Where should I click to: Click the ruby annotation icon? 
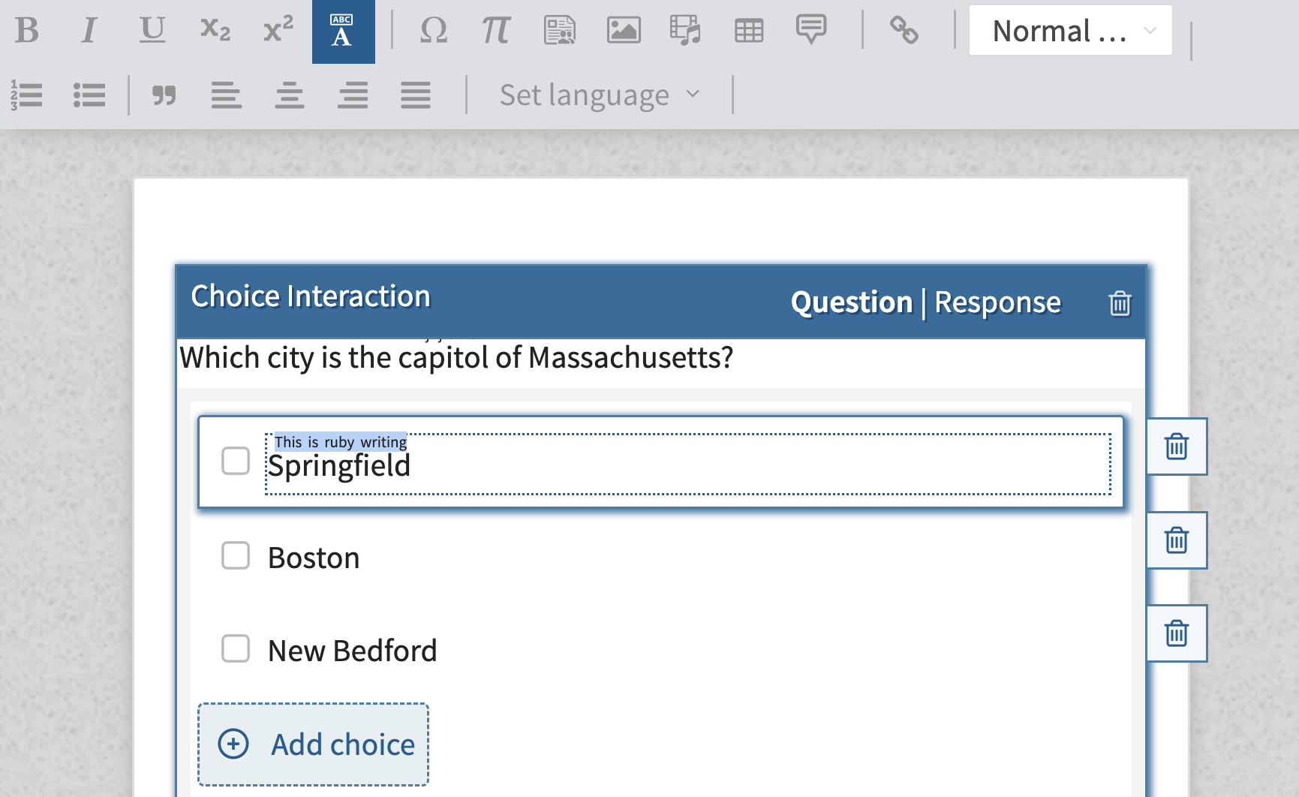point(343,32)
